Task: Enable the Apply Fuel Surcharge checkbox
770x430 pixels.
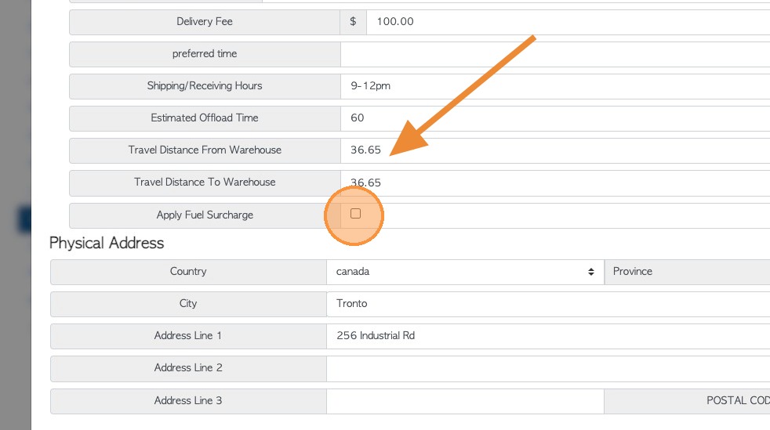Action: click(355, 214)
